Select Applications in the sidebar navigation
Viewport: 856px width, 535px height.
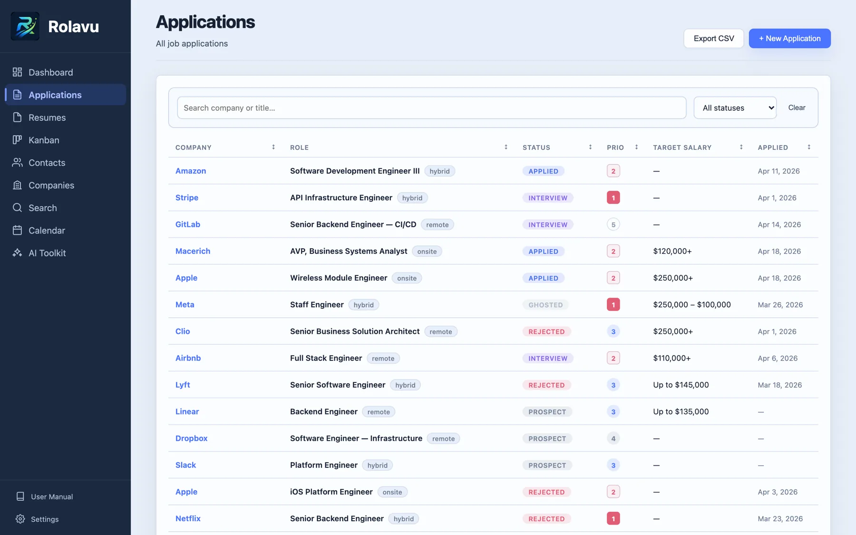pos(55,95)
